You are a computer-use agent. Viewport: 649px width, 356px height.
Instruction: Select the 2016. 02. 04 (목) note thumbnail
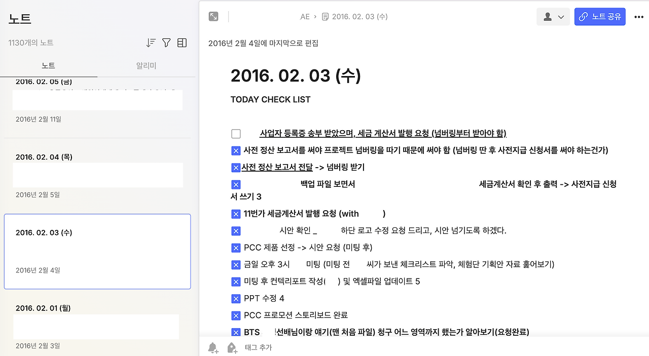97,175
